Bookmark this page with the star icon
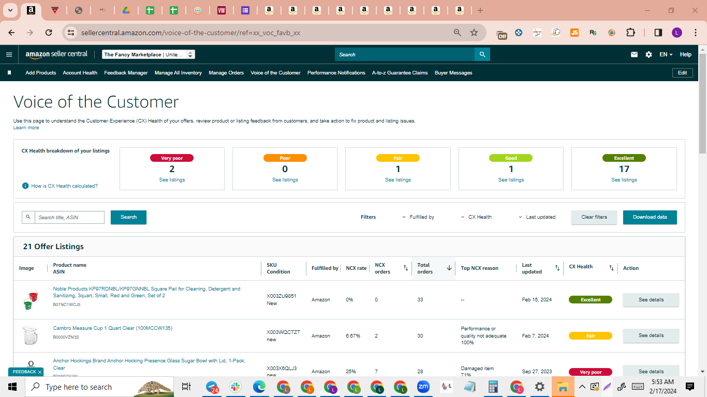Screen dimensions: 707x397 (x=474, y=33)
